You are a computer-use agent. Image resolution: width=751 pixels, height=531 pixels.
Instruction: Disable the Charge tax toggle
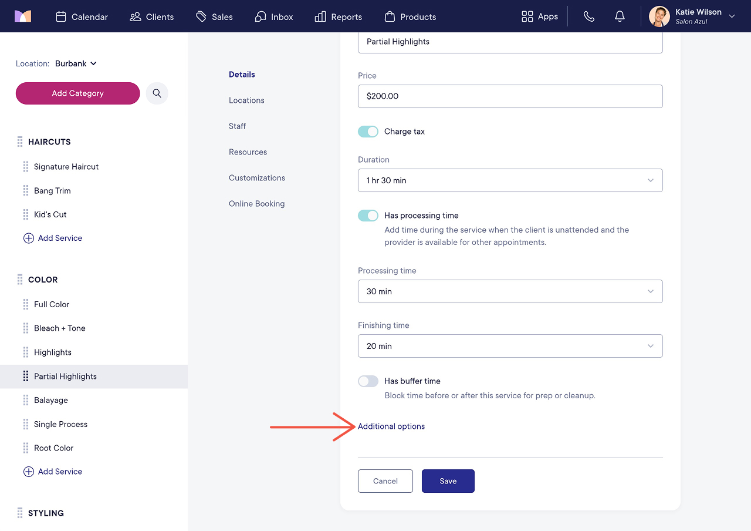[368, 132]
